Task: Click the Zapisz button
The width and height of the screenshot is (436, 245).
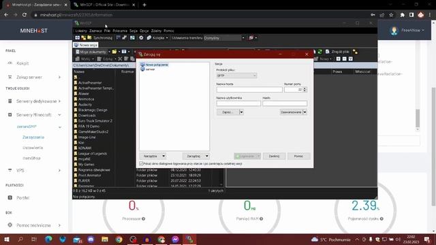Action: tap(228, 112)
